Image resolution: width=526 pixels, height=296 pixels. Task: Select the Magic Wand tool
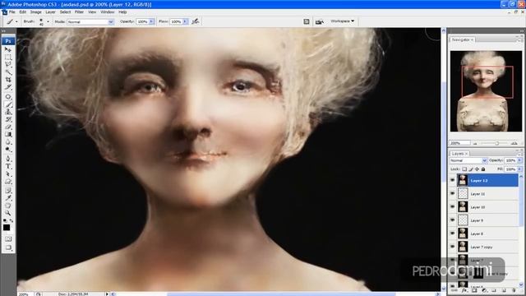[x=8, y=72]
